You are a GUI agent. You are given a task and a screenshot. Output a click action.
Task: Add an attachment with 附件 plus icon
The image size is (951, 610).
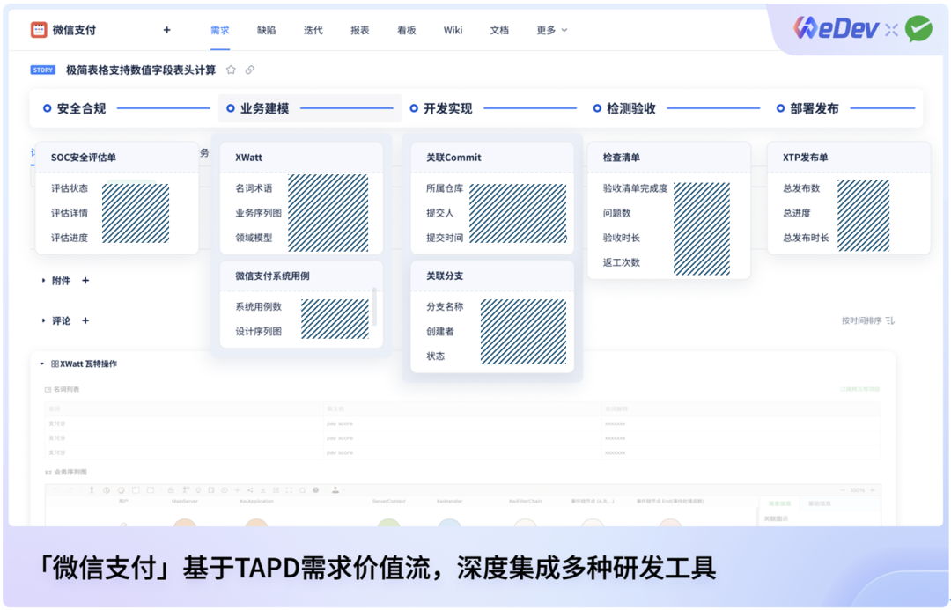pos(85,280)
